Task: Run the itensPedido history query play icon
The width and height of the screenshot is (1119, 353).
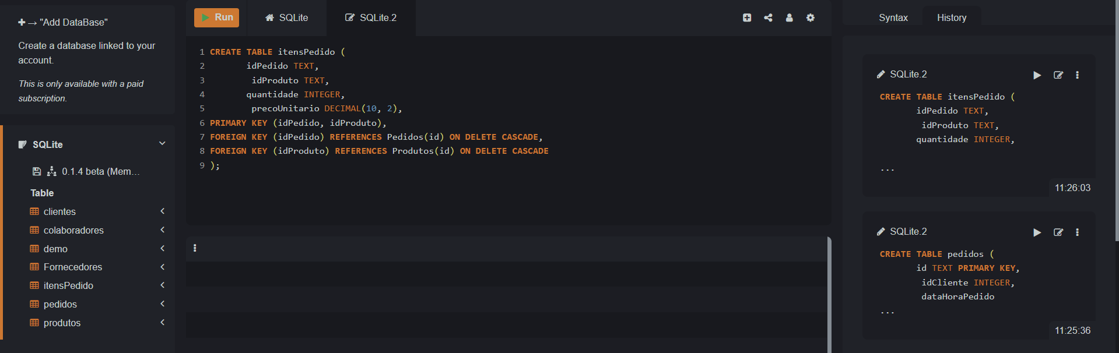Action: (1037, 75)
